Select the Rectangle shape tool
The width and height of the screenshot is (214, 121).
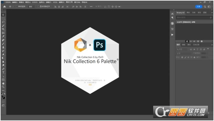(x=3, y=80)
